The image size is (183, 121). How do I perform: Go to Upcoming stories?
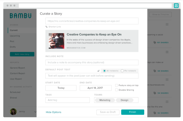[15, 36]
